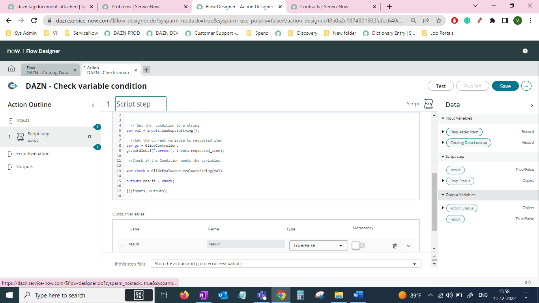Reload the browser page
Viewport: 539px width, 303px height.
tap(34, 21)
